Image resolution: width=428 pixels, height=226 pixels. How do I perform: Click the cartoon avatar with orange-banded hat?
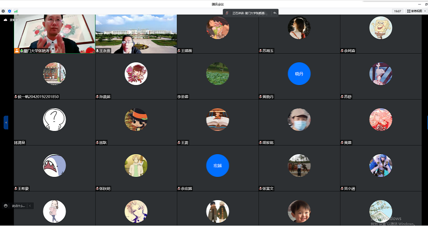tap(136, 120)
